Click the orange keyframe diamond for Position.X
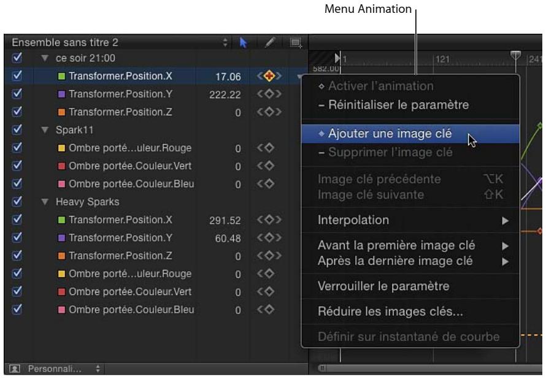Image resolution: width=546 pixels, height=379 pixels. click(269, 76)
